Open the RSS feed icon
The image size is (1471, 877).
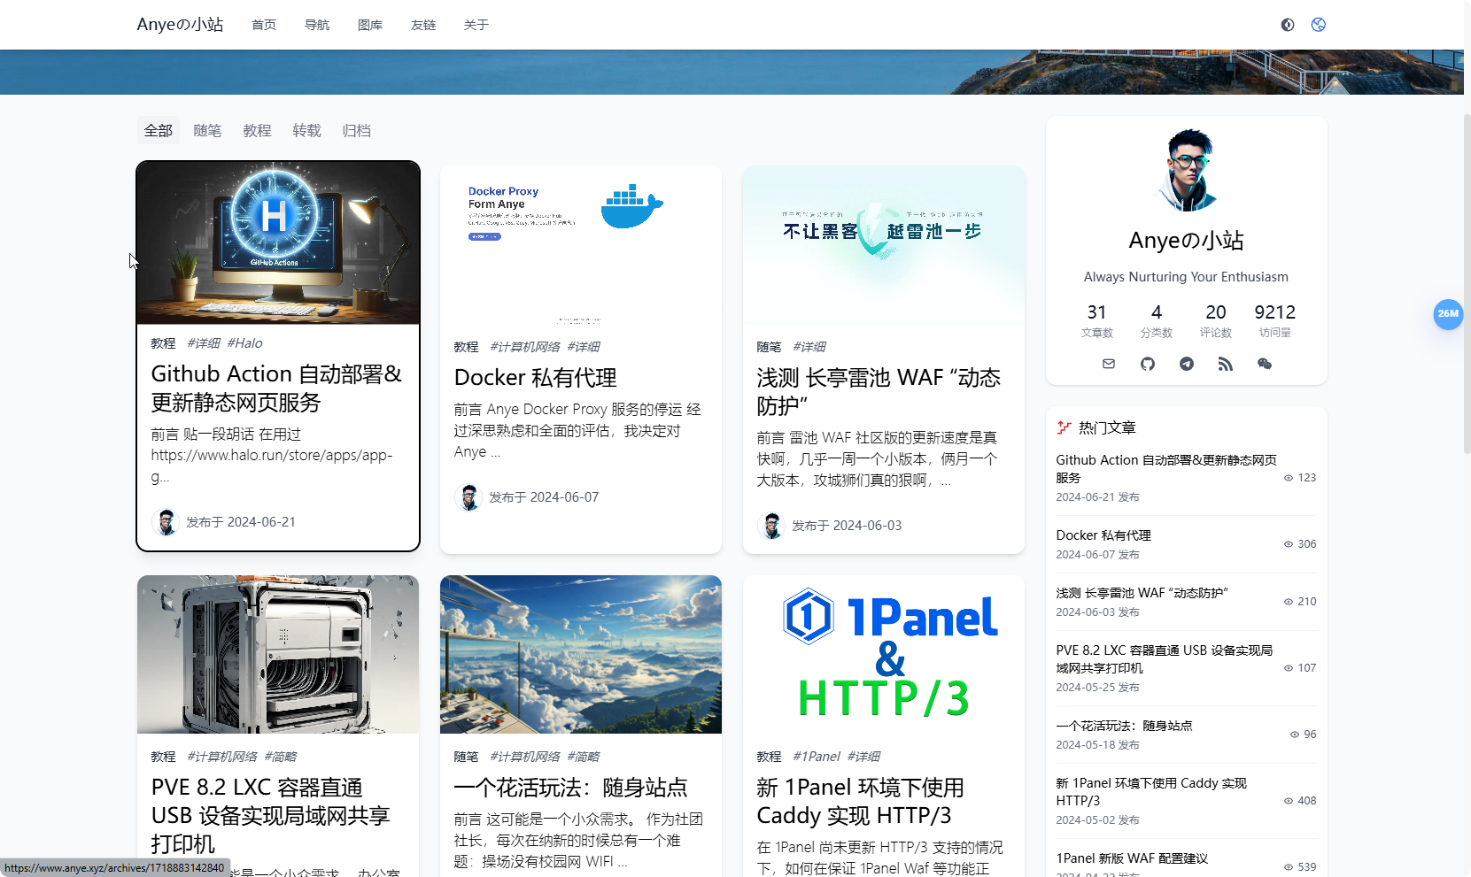(x=1226, y=364)
